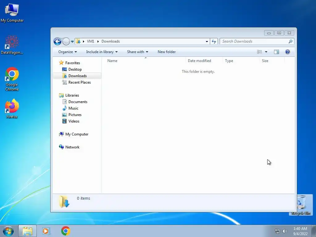Open the Share with menu

pyautogui.click(x=138, y=52)
